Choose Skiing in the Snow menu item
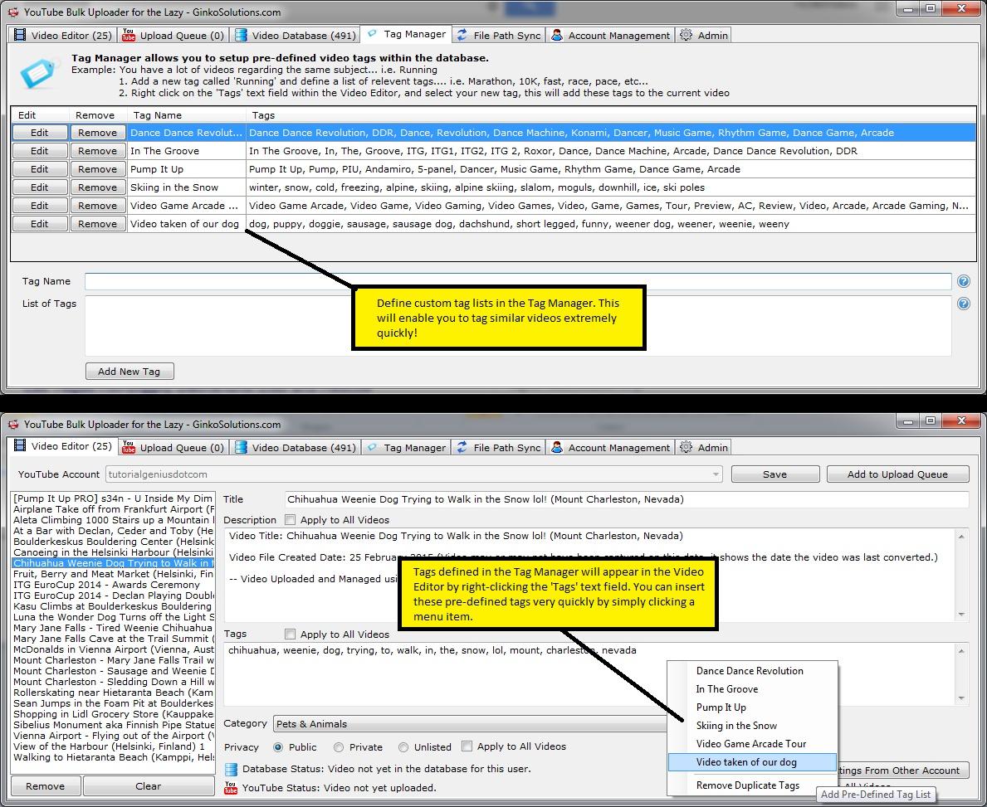This screenshot has height=807, width=987. pyautogui.click(x=752, y=726)
